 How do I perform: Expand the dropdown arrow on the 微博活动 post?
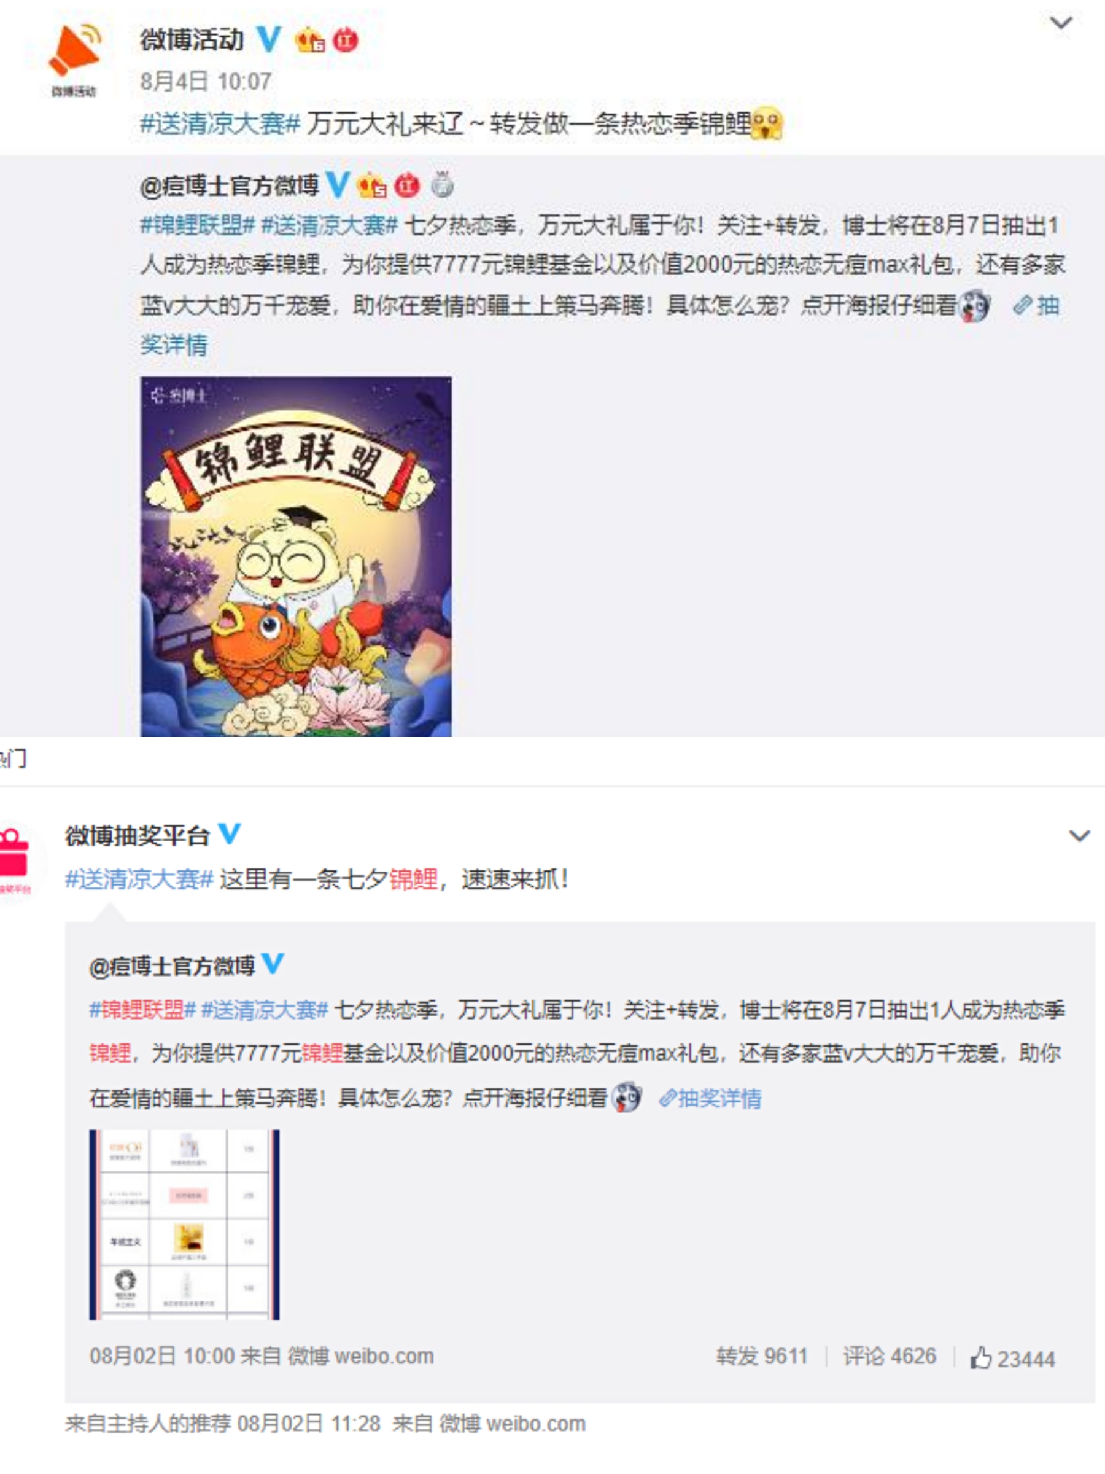point(1061,23)
